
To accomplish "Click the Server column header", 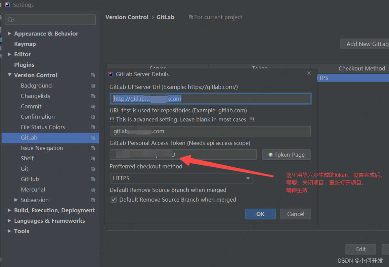I will click(x=158, y=66).
